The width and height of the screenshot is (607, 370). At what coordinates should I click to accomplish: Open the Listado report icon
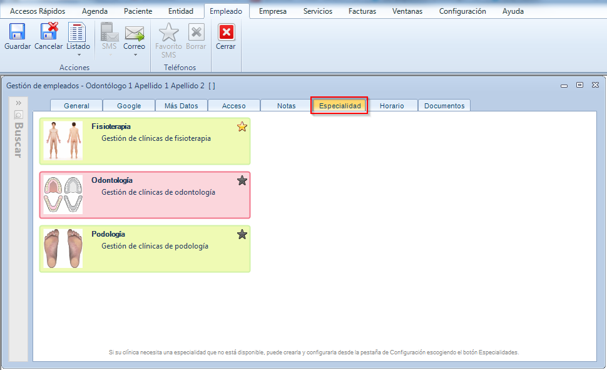coord(78,33)
